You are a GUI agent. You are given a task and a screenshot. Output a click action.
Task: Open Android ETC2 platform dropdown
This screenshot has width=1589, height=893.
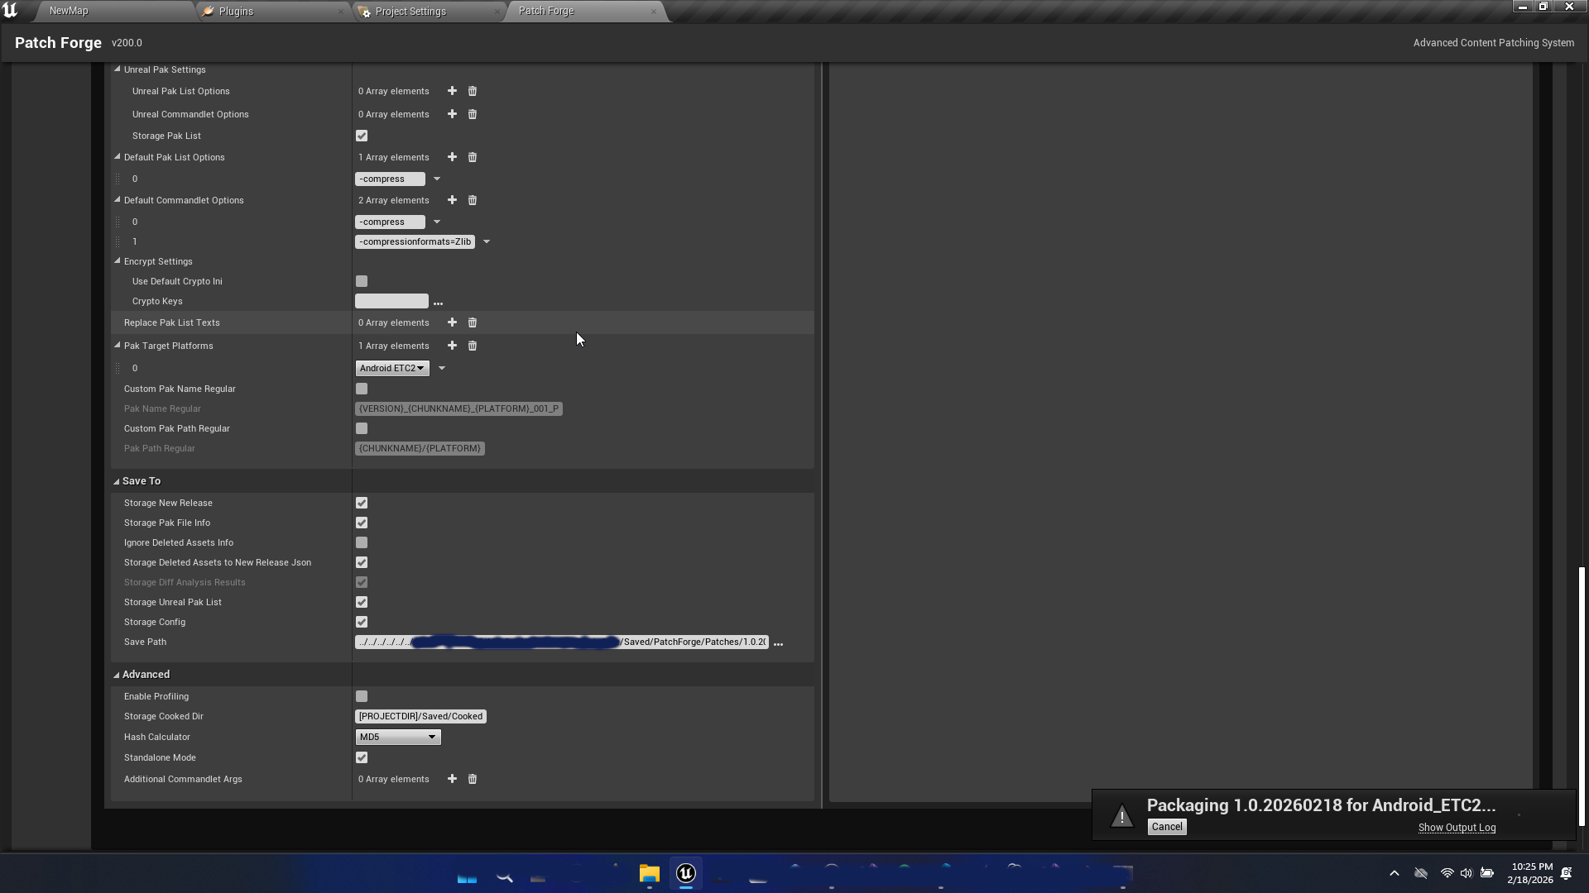pos(392,368)
